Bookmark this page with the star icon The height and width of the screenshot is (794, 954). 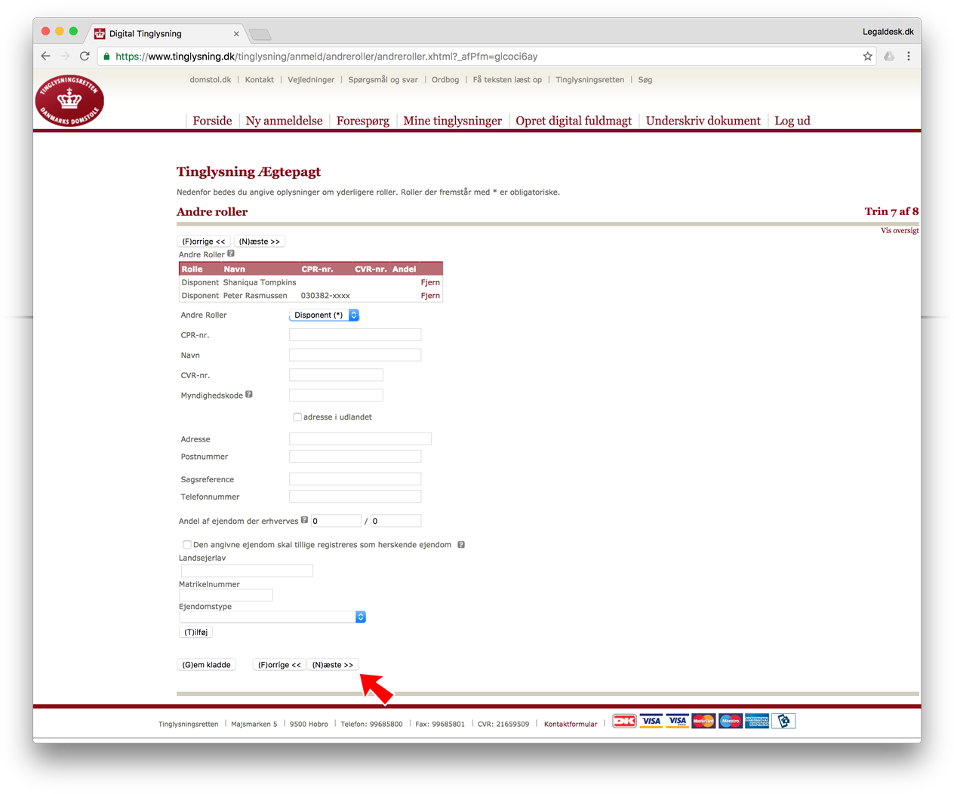coord(867,56)
